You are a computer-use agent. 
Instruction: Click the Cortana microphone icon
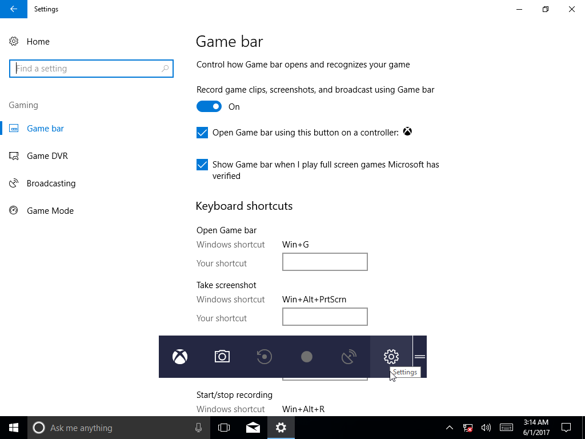tap(198, 428)
